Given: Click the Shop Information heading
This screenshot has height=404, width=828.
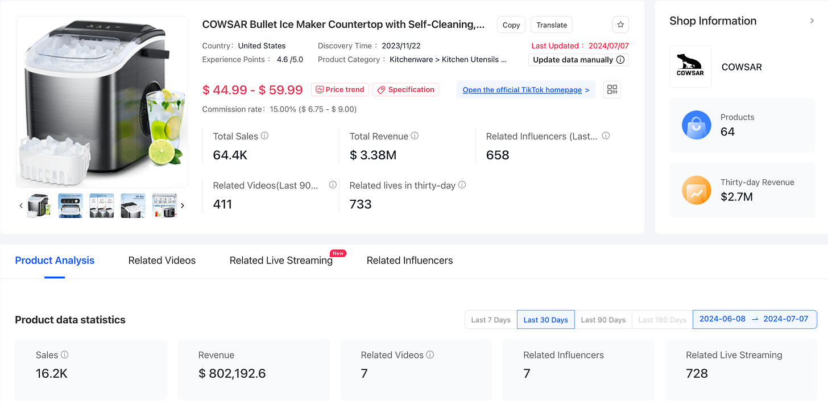Looking at the screenshot, I should point(713,20).
